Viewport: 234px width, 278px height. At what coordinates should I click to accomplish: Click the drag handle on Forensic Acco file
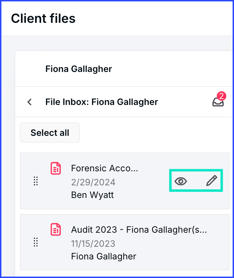tap(35, 181)
